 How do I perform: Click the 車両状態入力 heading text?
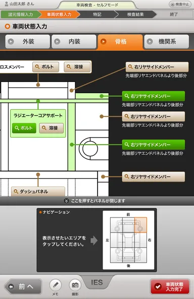tap(30, 26)
